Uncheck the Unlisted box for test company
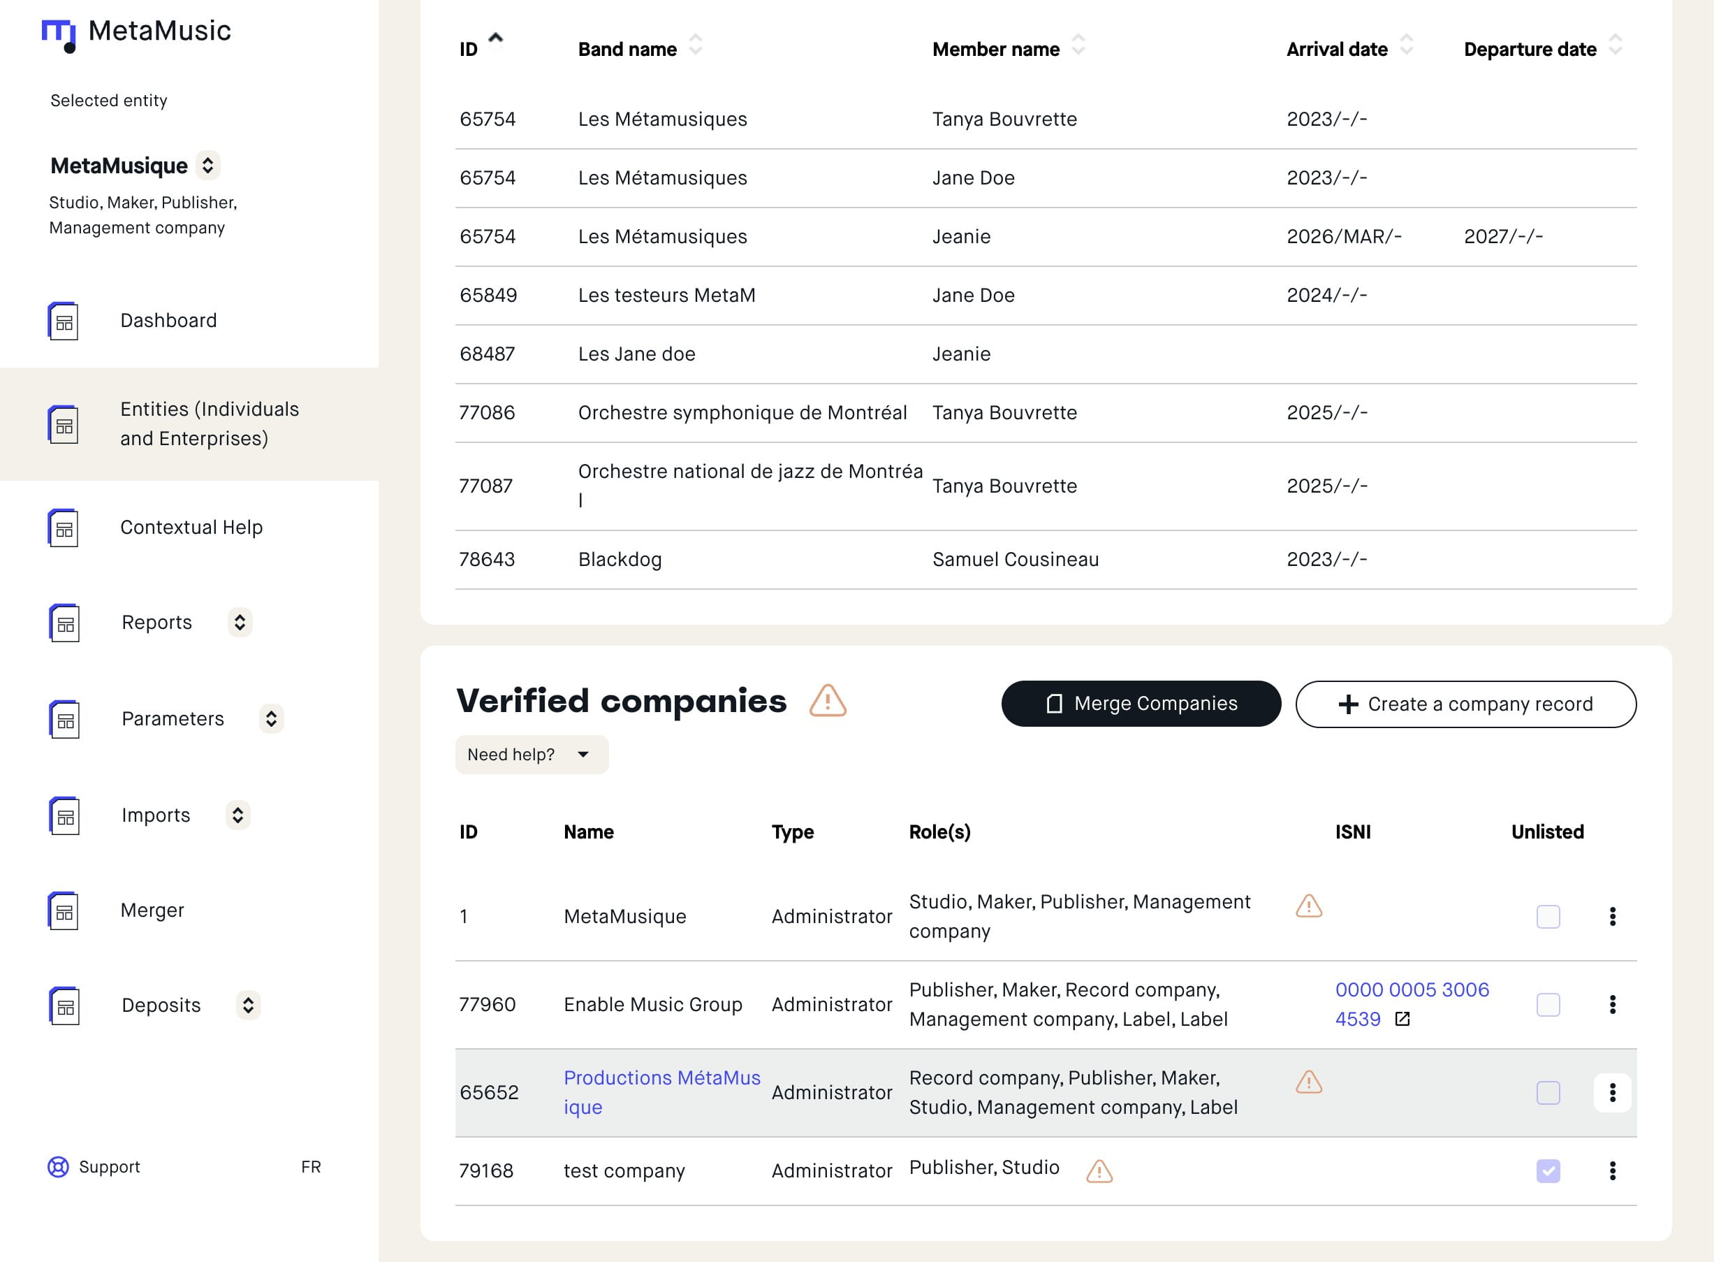The width and height of the screenshot is (1721, 1262). coord(1548,1170)
